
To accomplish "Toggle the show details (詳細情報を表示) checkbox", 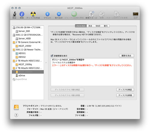I will 52,56.
